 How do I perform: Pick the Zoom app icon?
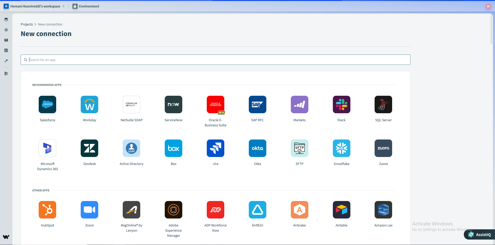click(89, 210)
